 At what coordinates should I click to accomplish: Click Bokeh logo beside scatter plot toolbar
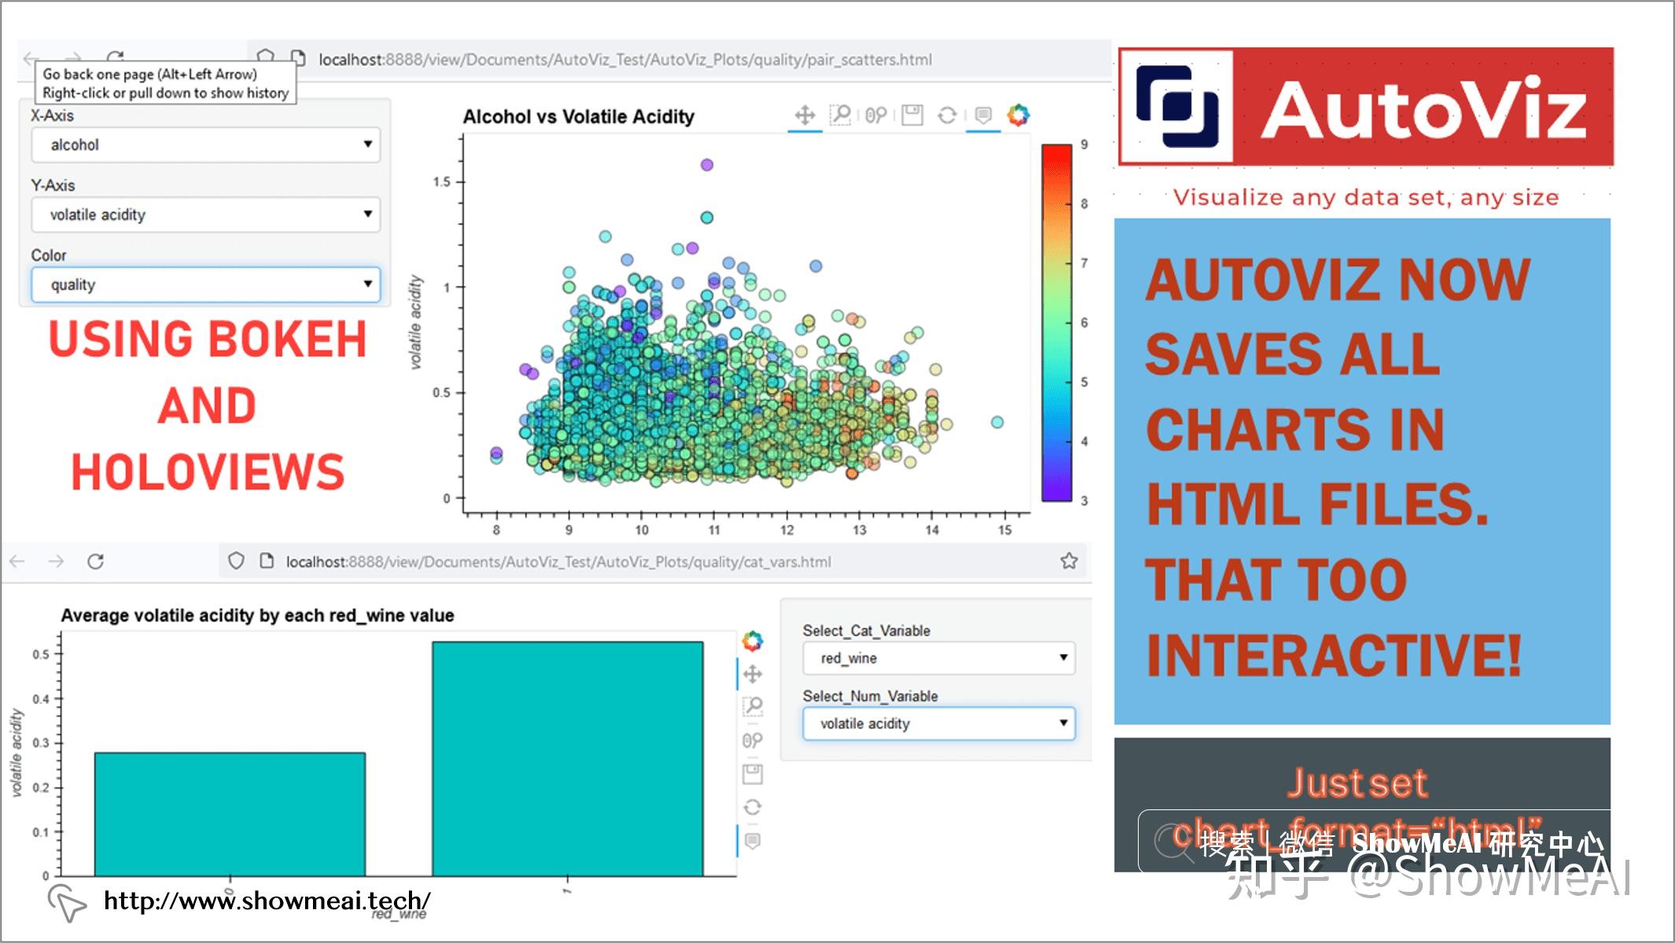click(1018, 116)
